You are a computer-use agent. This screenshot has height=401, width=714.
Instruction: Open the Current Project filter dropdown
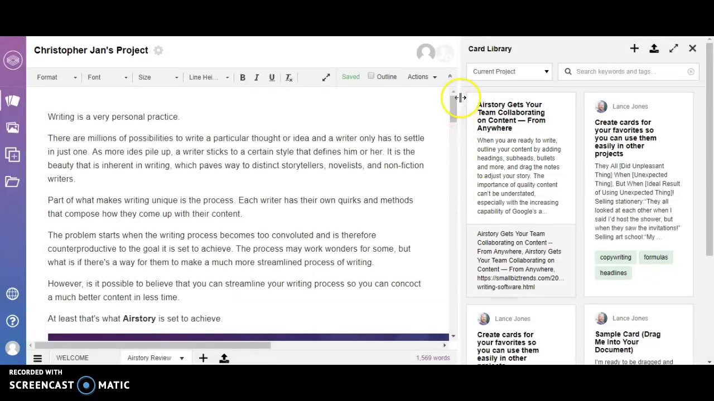510,71
